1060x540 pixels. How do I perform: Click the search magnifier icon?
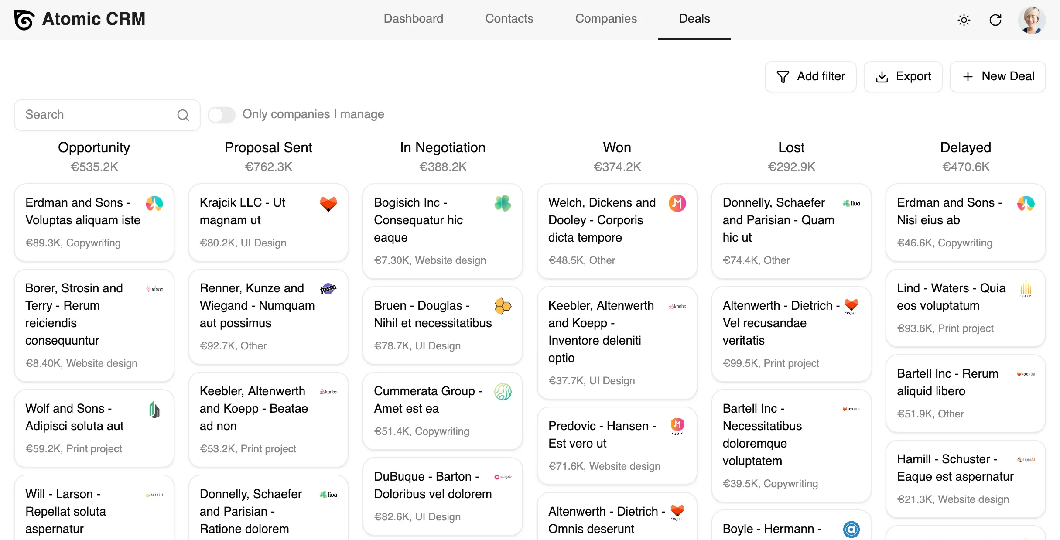click(183, 115)
